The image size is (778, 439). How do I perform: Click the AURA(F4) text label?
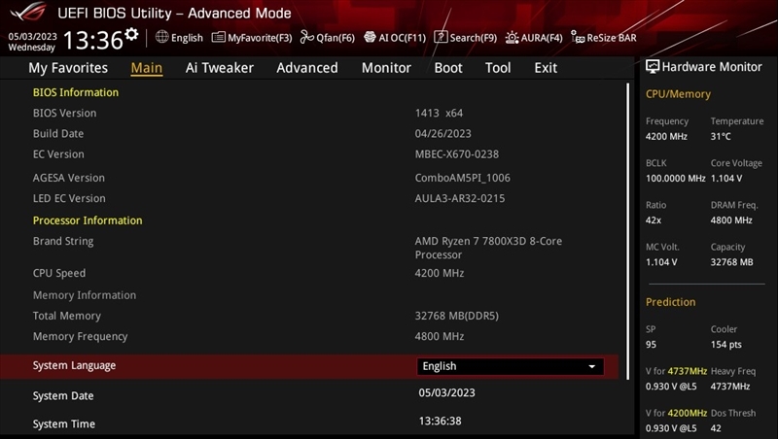pos(542,38)
